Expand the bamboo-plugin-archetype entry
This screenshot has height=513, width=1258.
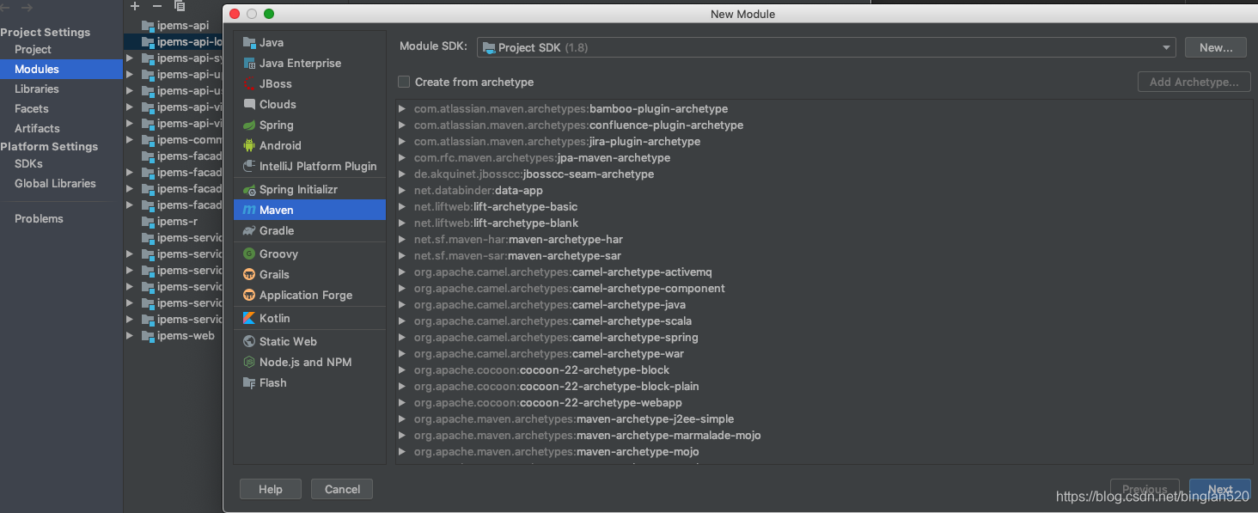click(x=402, y=109)
